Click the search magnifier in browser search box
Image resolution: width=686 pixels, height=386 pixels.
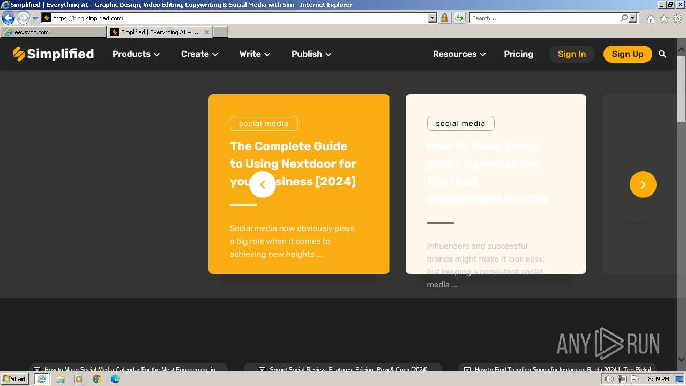624,18
